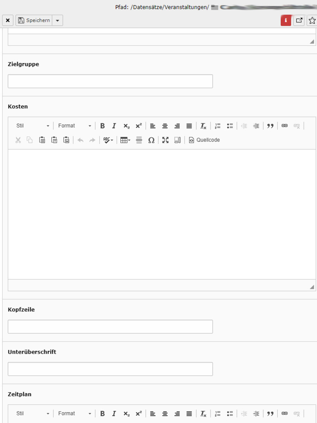The width and height of the screenshot is (317, 423).
Task: Open the table dropdown in Kosten editor
Action: [125, 140]
